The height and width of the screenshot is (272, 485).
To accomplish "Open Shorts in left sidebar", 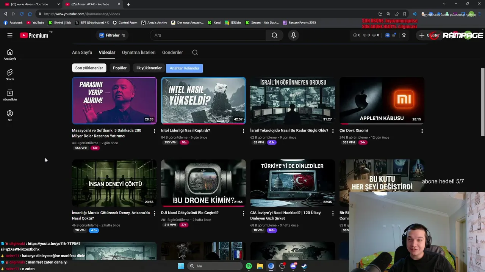I will click(10, 75).
